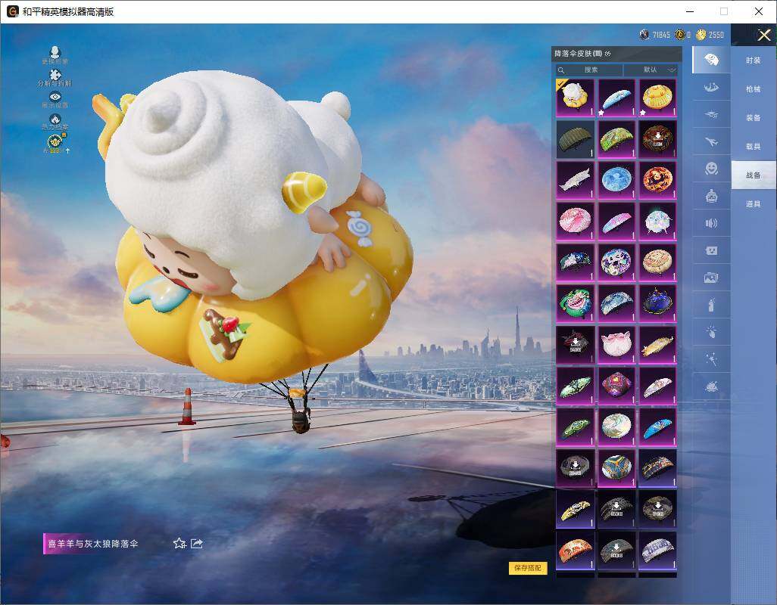Click the yellow X to close wardrobe
The width and height of the screenshot is (777, 605).
[763, 35]
